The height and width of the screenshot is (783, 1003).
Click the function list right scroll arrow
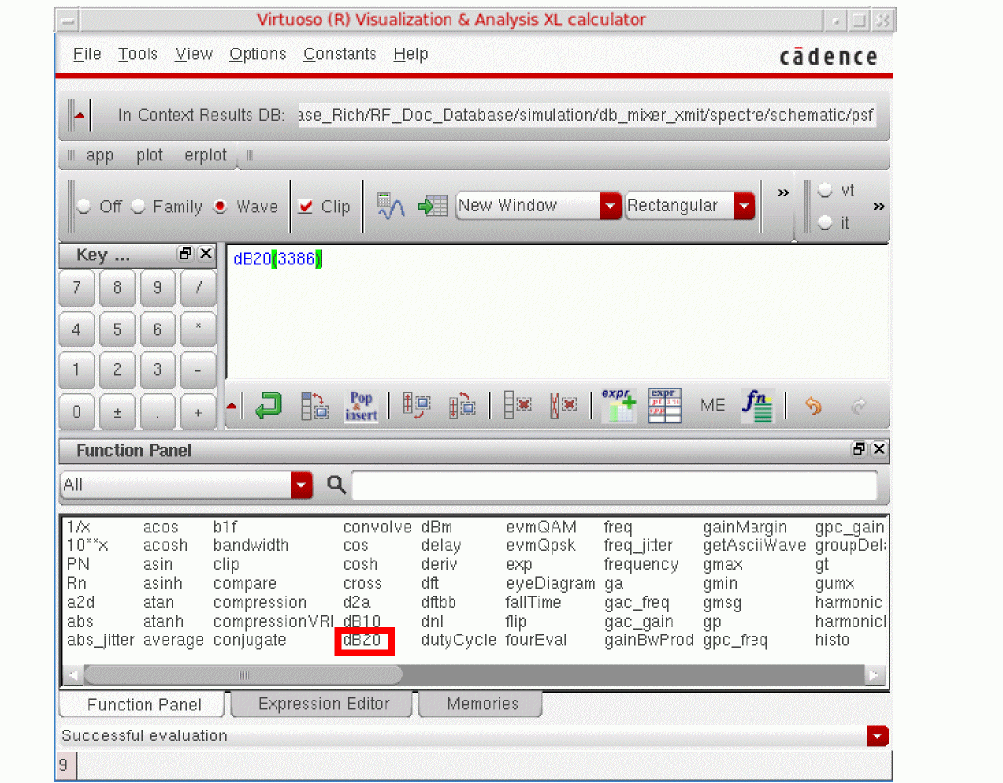[874, 675]
